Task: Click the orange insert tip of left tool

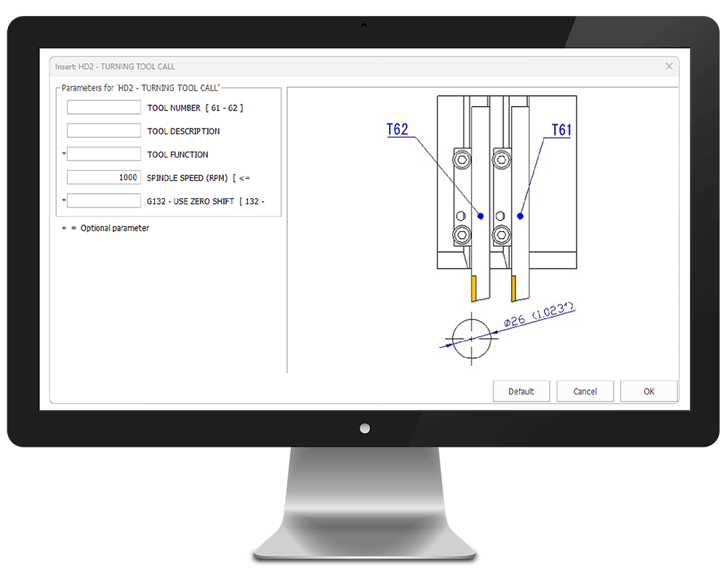Action: 474,289
